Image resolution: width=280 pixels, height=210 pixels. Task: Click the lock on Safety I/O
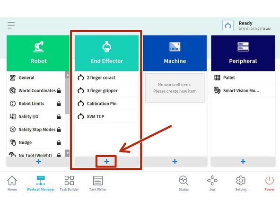[x=59, y=117]
